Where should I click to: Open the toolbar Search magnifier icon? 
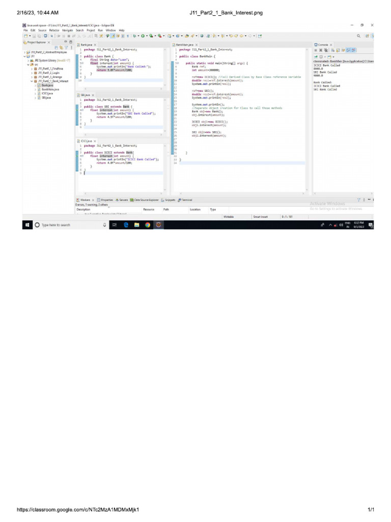[x=358, y=36]
